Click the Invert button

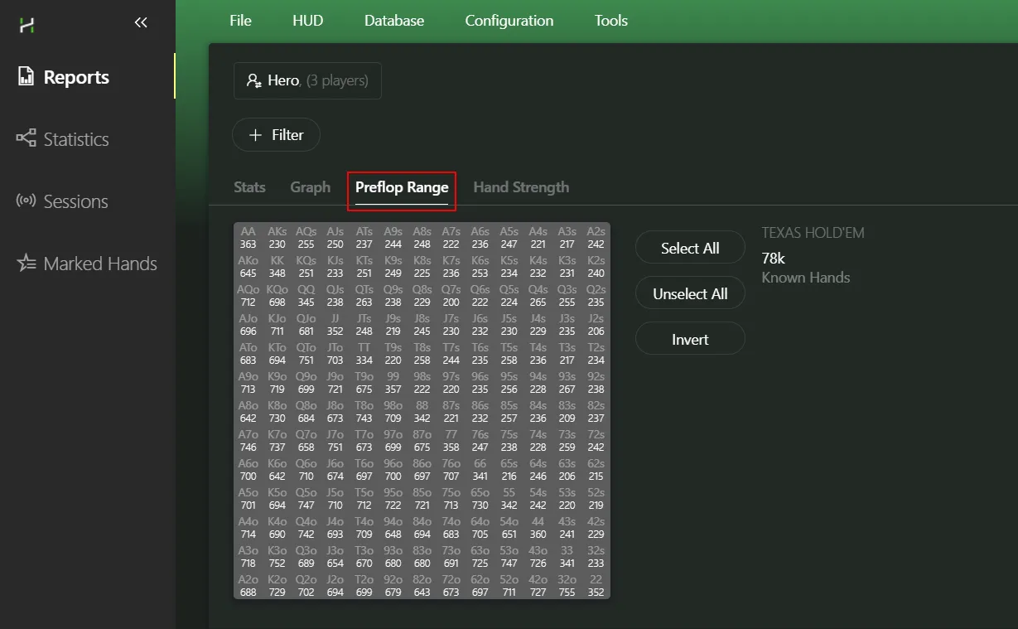690,340
